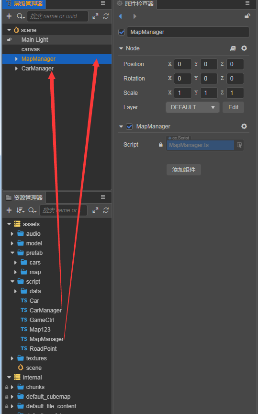Click the add node plus icon in hierarchy panel
Image resolution: width=258 pixels, height=414 pixels.
(9, 16)
